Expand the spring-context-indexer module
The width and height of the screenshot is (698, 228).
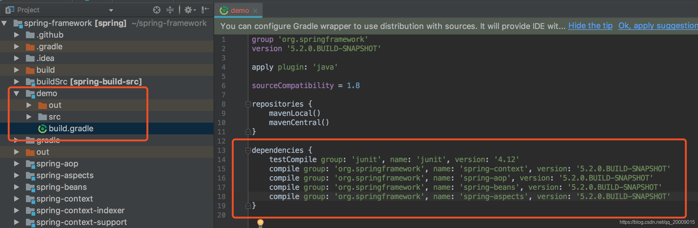(x=17, y=210)
